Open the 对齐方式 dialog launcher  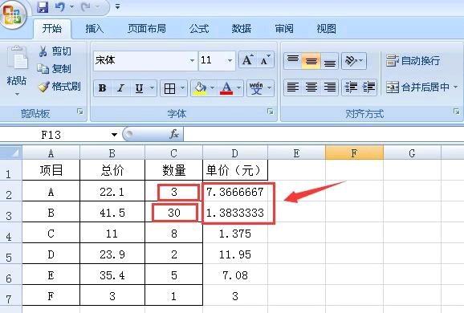point(456,112)
